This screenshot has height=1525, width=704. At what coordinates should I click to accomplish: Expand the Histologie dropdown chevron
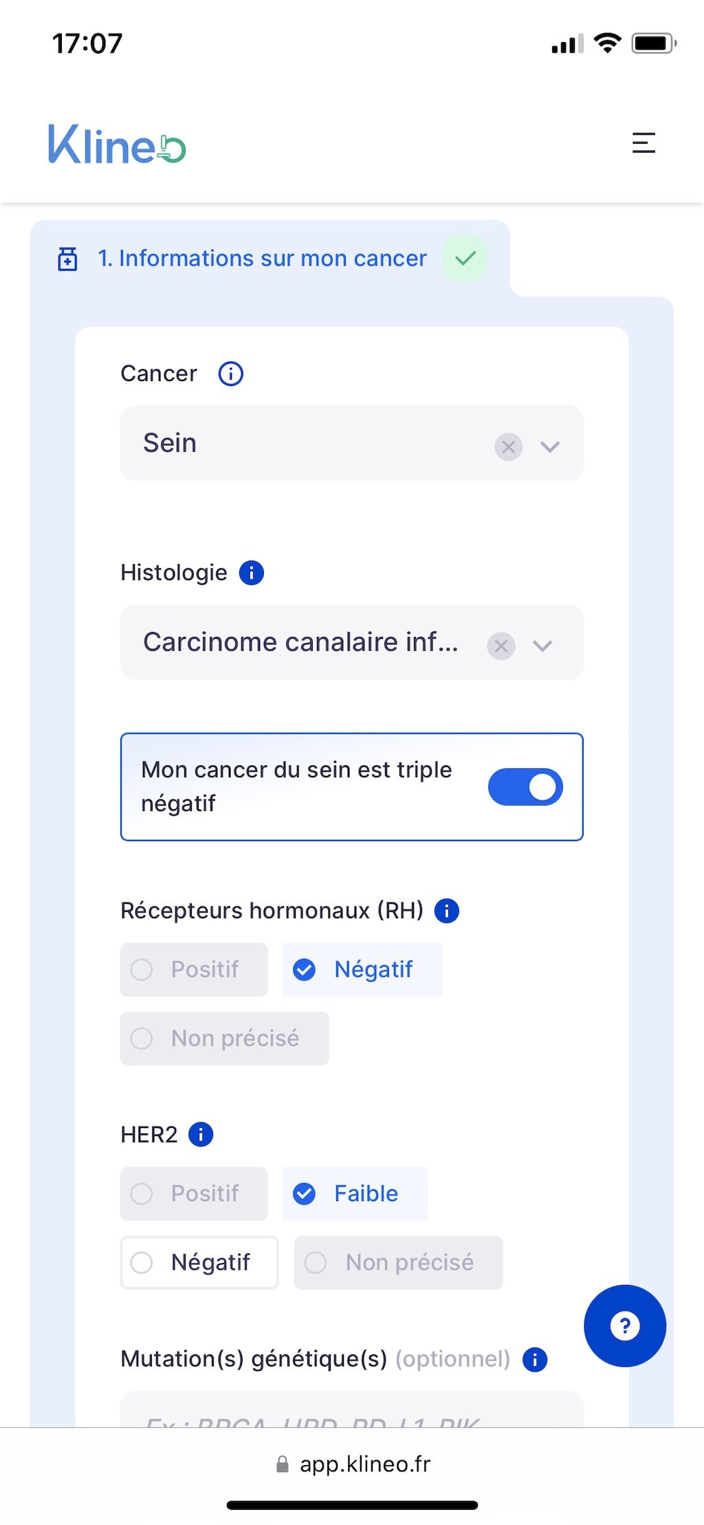pos(543,646)
